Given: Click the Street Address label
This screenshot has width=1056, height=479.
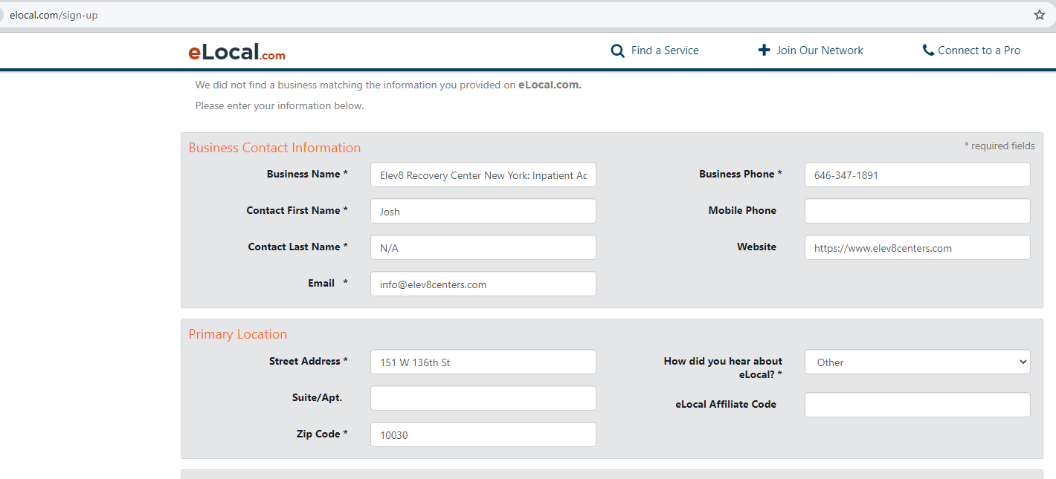Looking at the screenshot, I should pos(309,362).
